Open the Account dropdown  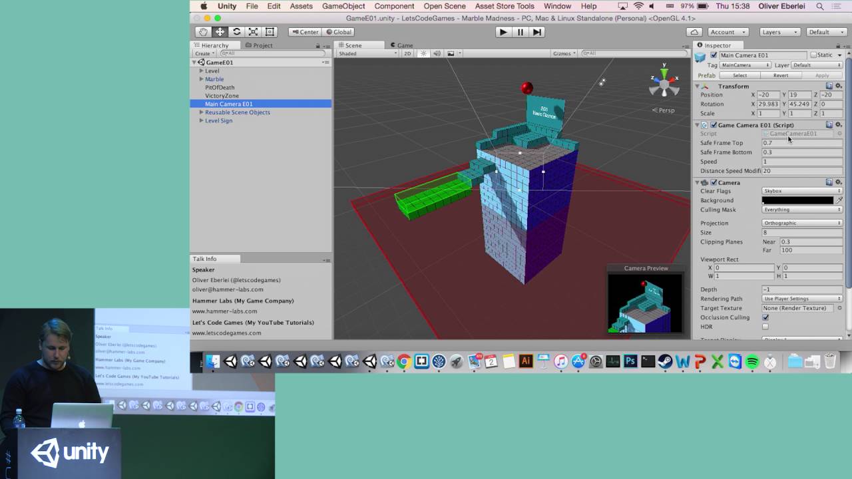coord(727,32)
